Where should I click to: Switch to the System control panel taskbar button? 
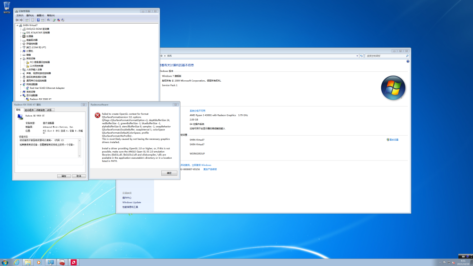coord(51,262)
